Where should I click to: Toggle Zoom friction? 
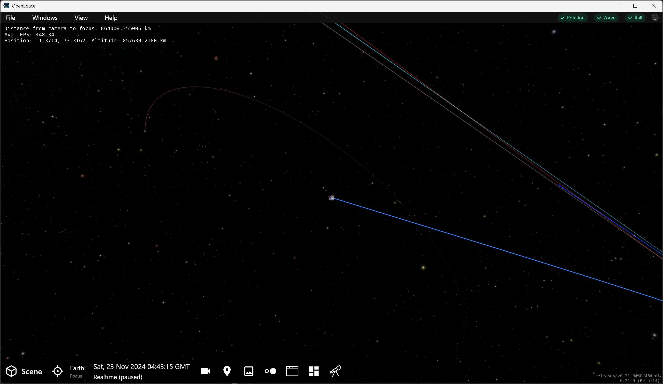click(606, 18)
